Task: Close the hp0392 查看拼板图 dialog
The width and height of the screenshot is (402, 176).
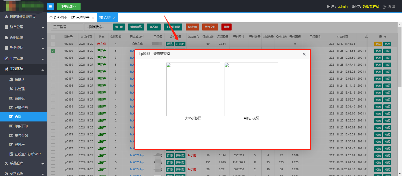Action: tap(304, 54)
